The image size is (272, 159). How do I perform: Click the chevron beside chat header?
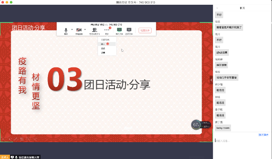click(x=217, y=8)
